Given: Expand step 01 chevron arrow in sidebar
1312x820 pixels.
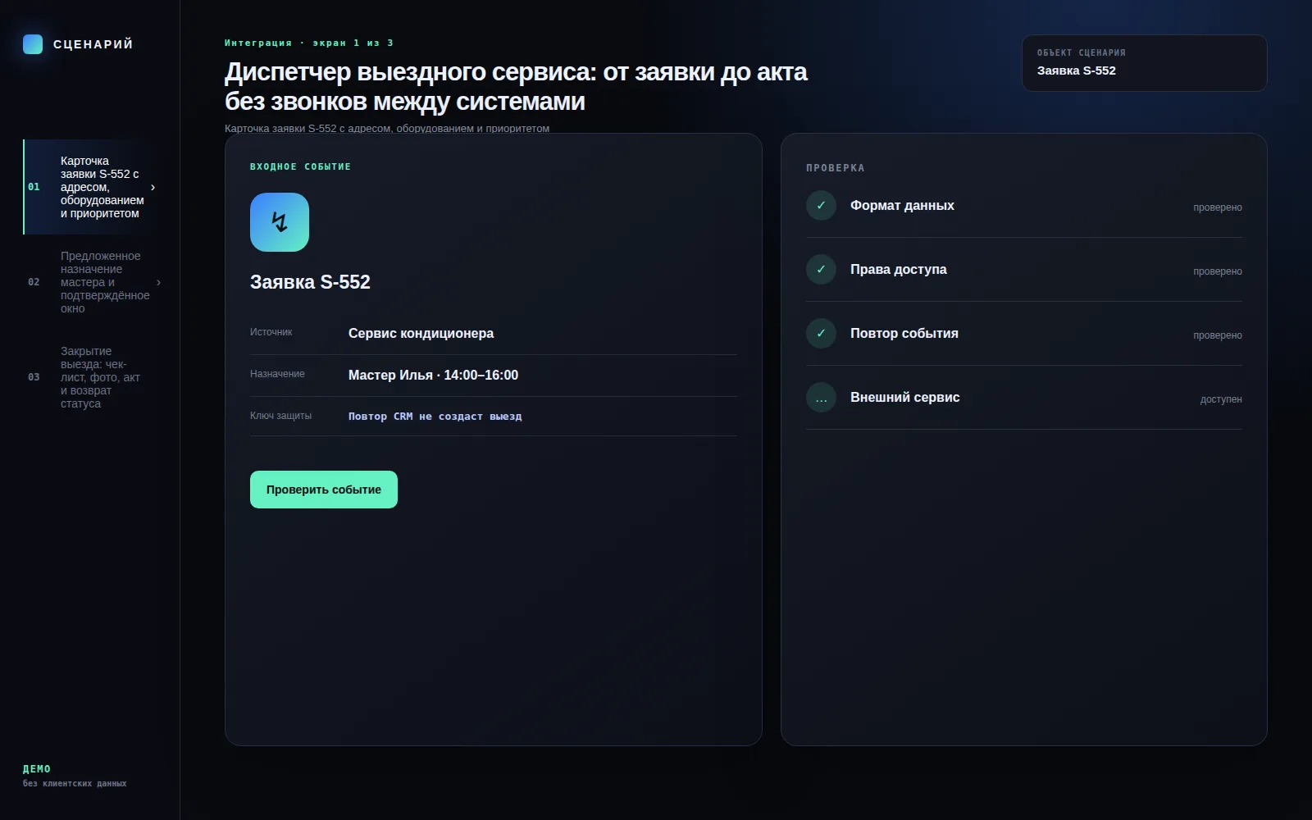Looking at the screenshot, I should (153, 187).
